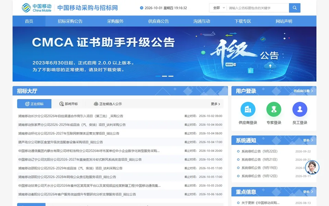Click date 2026-09-22 in 系统通知
The height and width of the screenshot is (206, 329).
coord(303,151)
